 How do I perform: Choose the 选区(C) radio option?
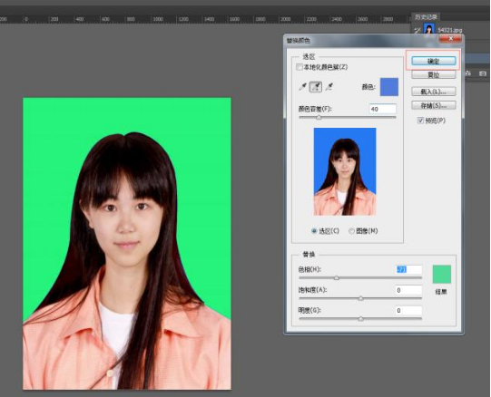pos(314,231)
